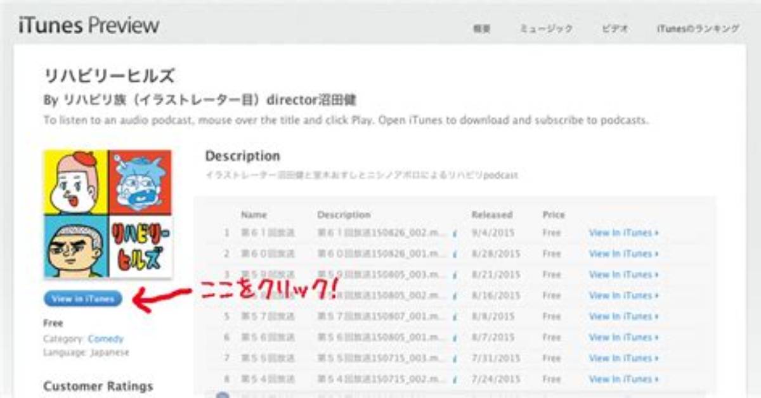761x398 pixels.
Task: Click the Description column header
Action: (x=344, y=215)
